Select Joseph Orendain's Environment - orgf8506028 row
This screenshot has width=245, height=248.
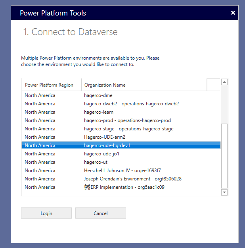(121, 179)
